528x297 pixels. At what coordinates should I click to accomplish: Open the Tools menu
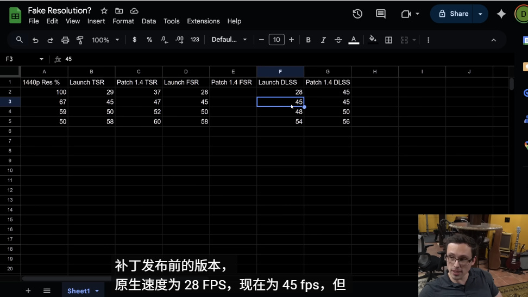pyautogui.click(x=172, y=21)
